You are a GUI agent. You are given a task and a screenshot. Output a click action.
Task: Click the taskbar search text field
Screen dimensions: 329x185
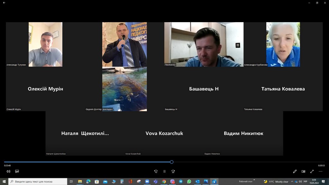click(x=38, y=181)
